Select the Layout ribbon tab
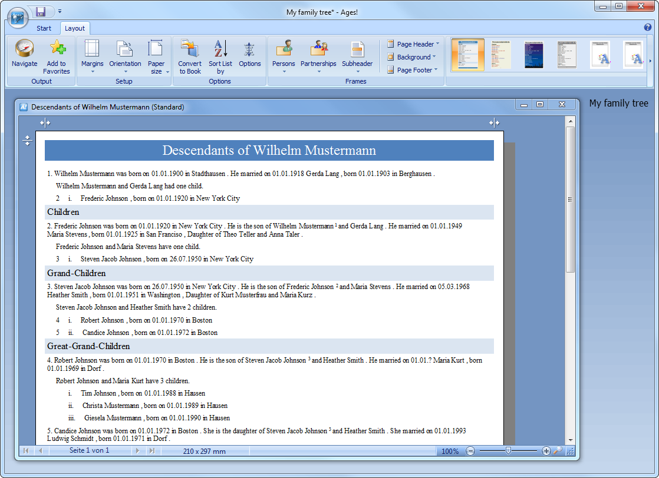Screen dimensions: 659x478 tap(75, 28)
